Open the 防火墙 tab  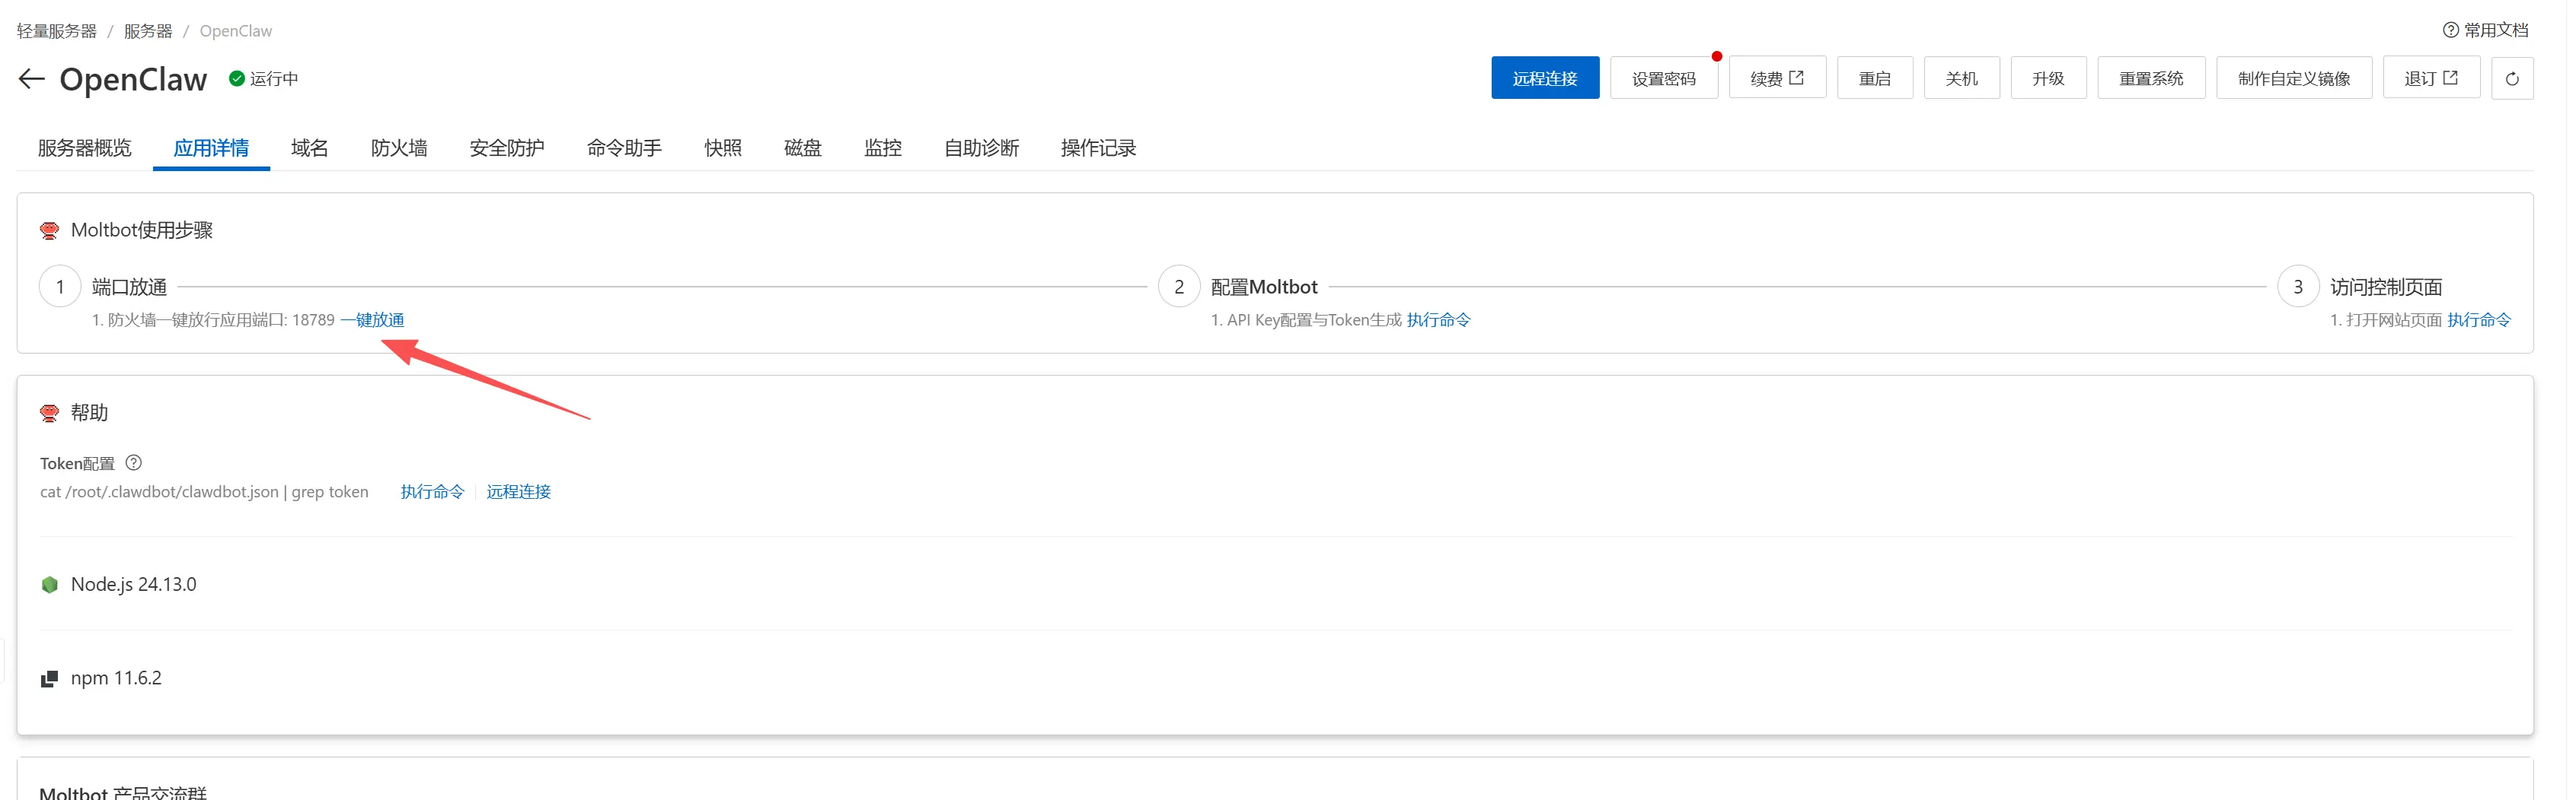[399, 148]
